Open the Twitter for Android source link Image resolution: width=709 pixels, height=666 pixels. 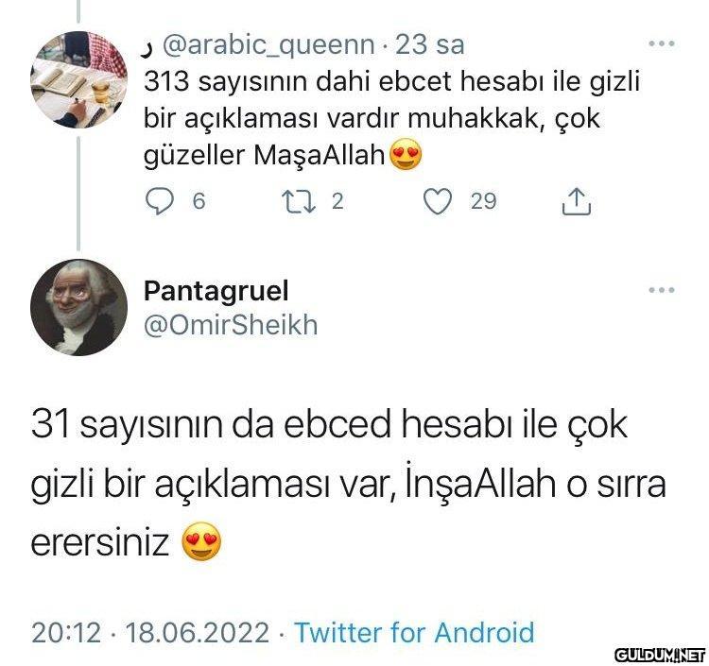click(415, 632)
